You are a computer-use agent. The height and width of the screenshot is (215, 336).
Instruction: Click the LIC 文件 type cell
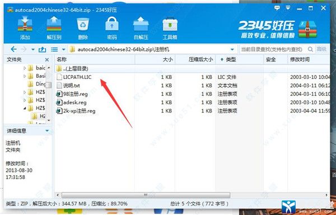pyautogui.click(x=227, y=77)
